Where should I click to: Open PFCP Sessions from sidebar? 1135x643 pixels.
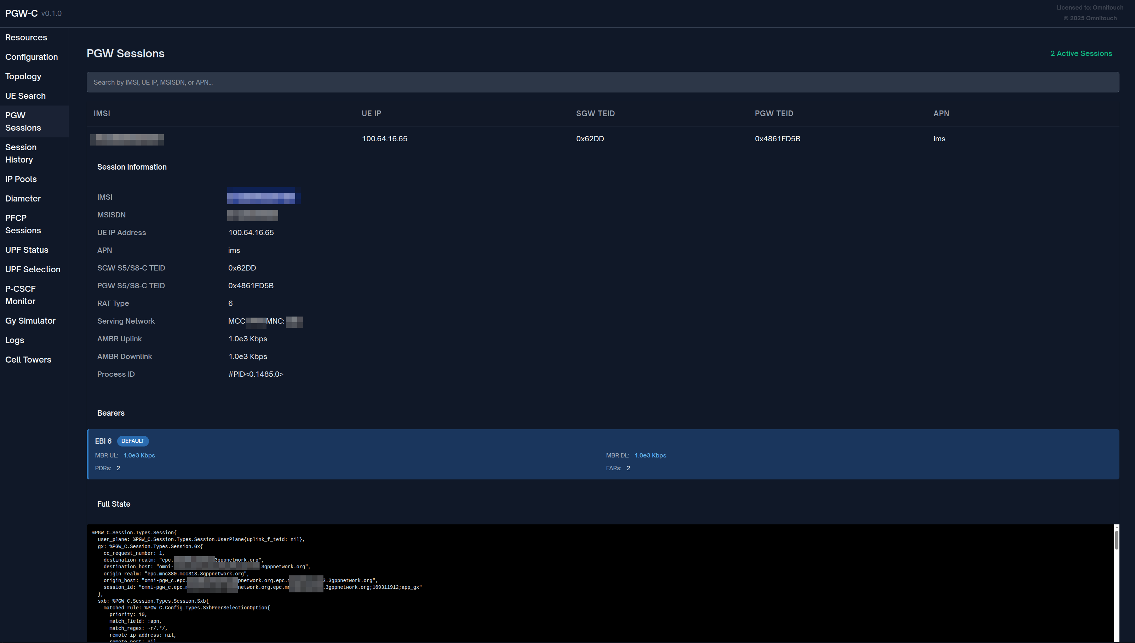[x=23, y=224]
